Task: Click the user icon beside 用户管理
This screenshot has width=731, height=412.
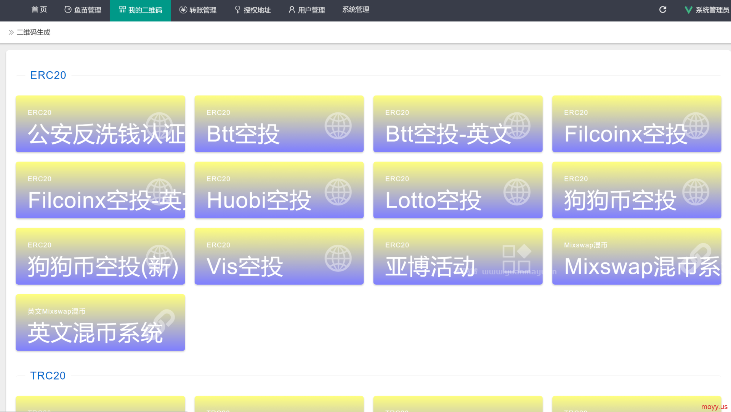Action: pos(292,10)
